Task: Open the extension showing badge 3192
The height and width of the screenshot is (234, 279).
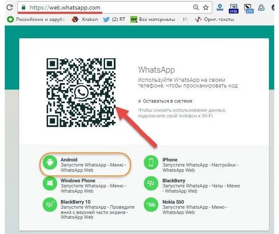Action: point(234,9)
